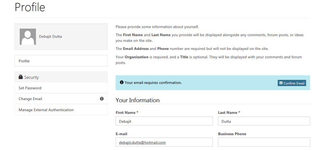This screenshot has height=150, width=322.
Task: Click the Profile page heading
Action: 30,7
